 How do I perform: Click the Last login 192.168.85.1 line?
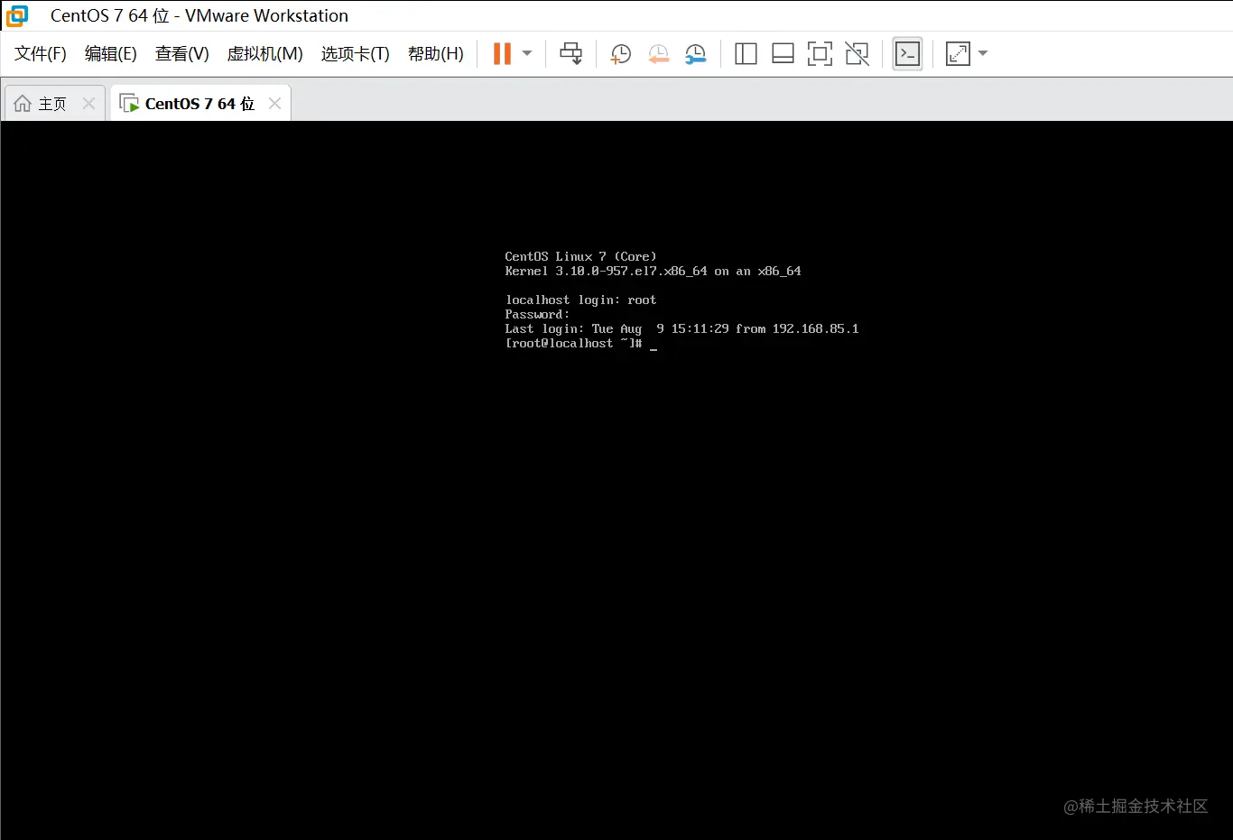[x=681, y=329]
